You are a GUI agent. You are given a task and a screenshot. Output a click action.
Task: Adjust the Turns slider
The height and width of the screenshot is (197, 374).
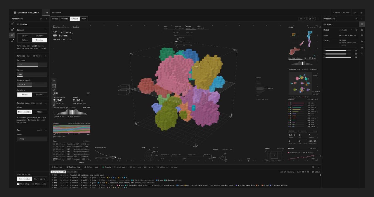[32, 75]
